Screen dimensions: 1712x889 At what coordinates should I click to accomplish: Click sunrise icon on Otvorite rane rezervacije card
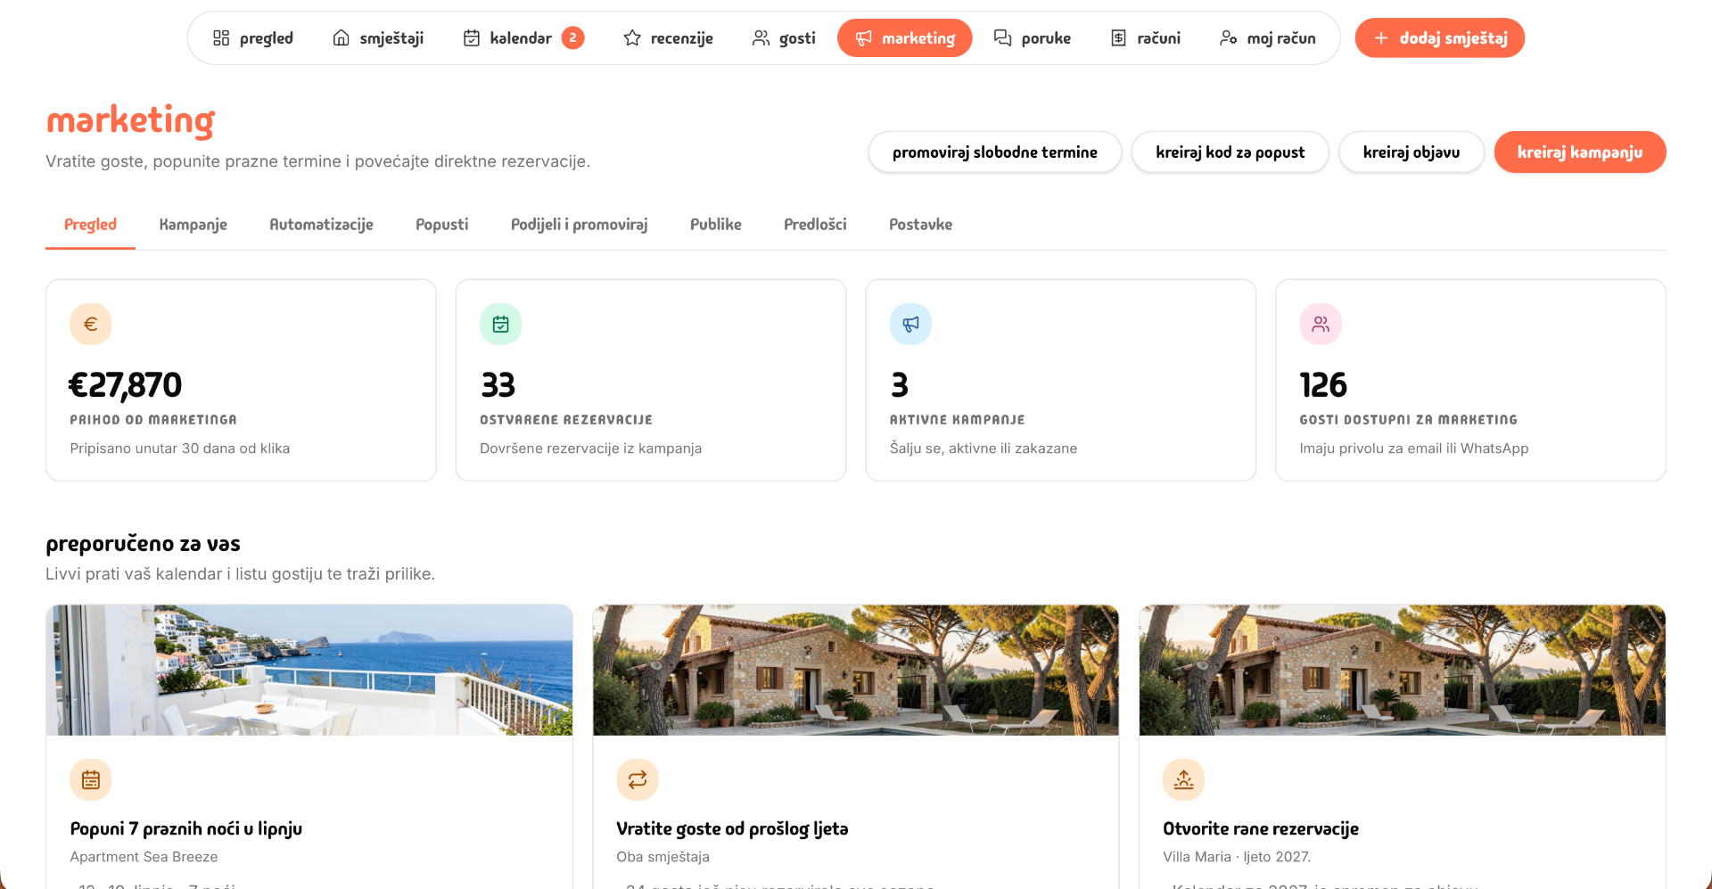(1184, 780)
